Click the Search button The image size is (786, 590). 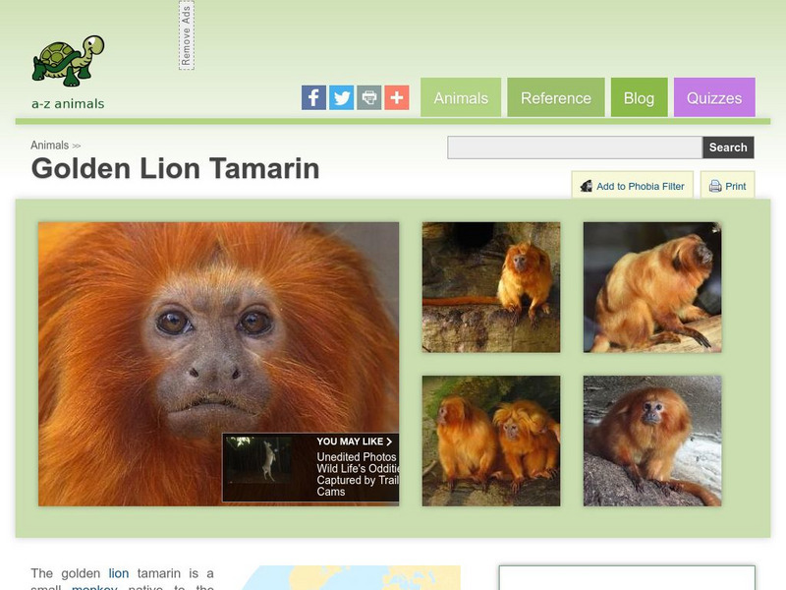(728, 147)
